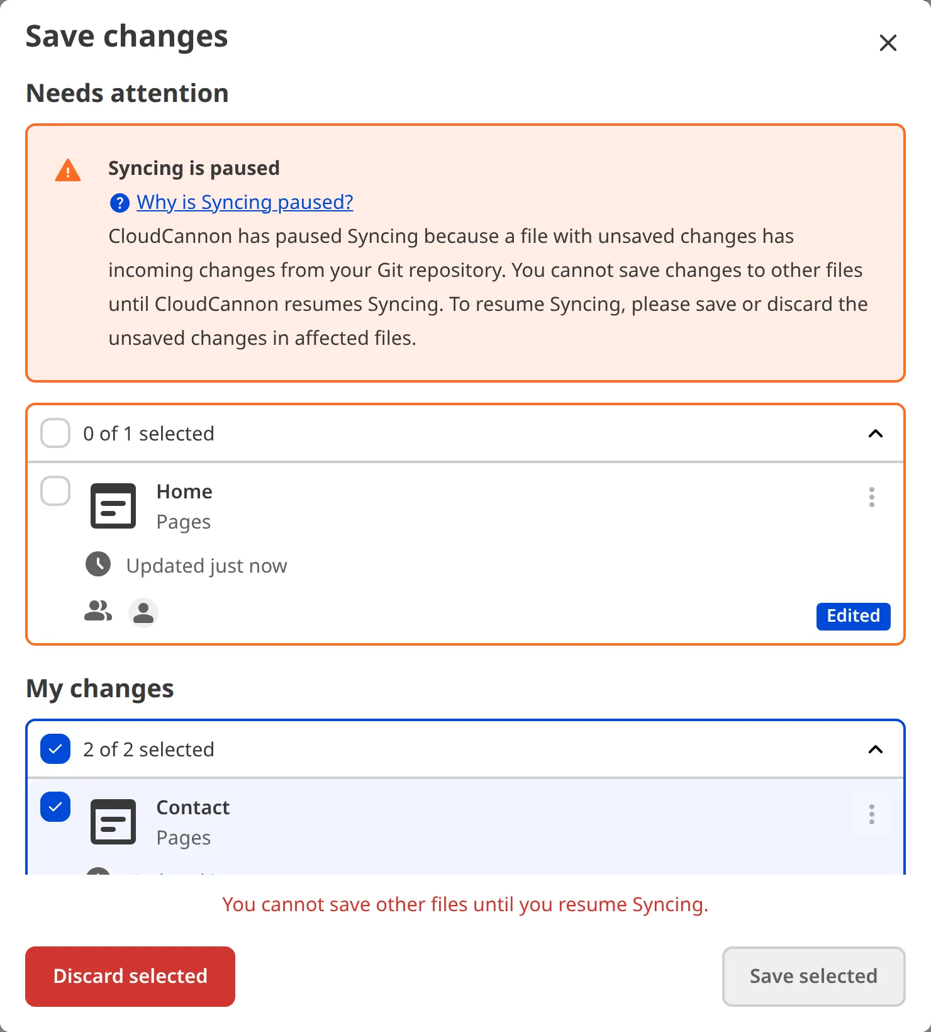Screen dimensions: 931x1032
Task: Click the 'Home' file name
Action: click(x=184, y=491)
